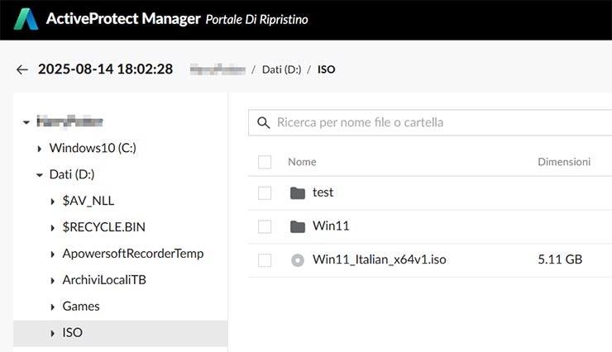Click the ActiveProtect Manager logo icon
This screenshot has width=612, height=352.
pos(27,19)
